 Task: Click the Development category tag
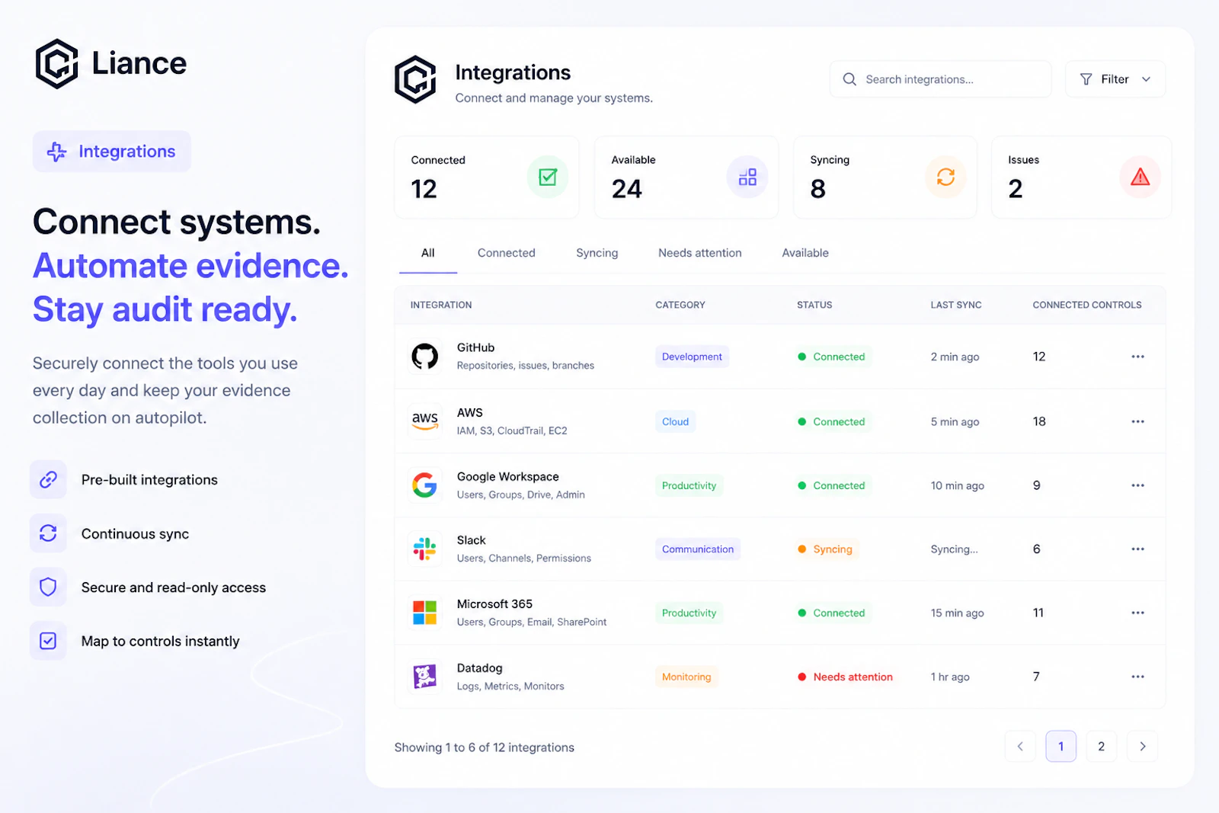click(x=692, y=357)
